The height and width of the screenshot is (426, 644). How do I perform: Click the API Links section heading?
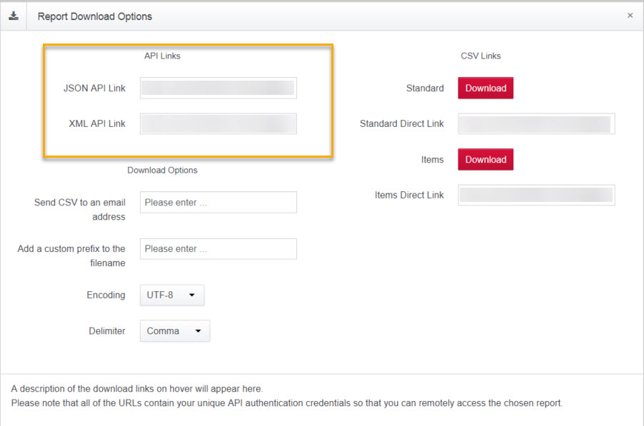162,56
